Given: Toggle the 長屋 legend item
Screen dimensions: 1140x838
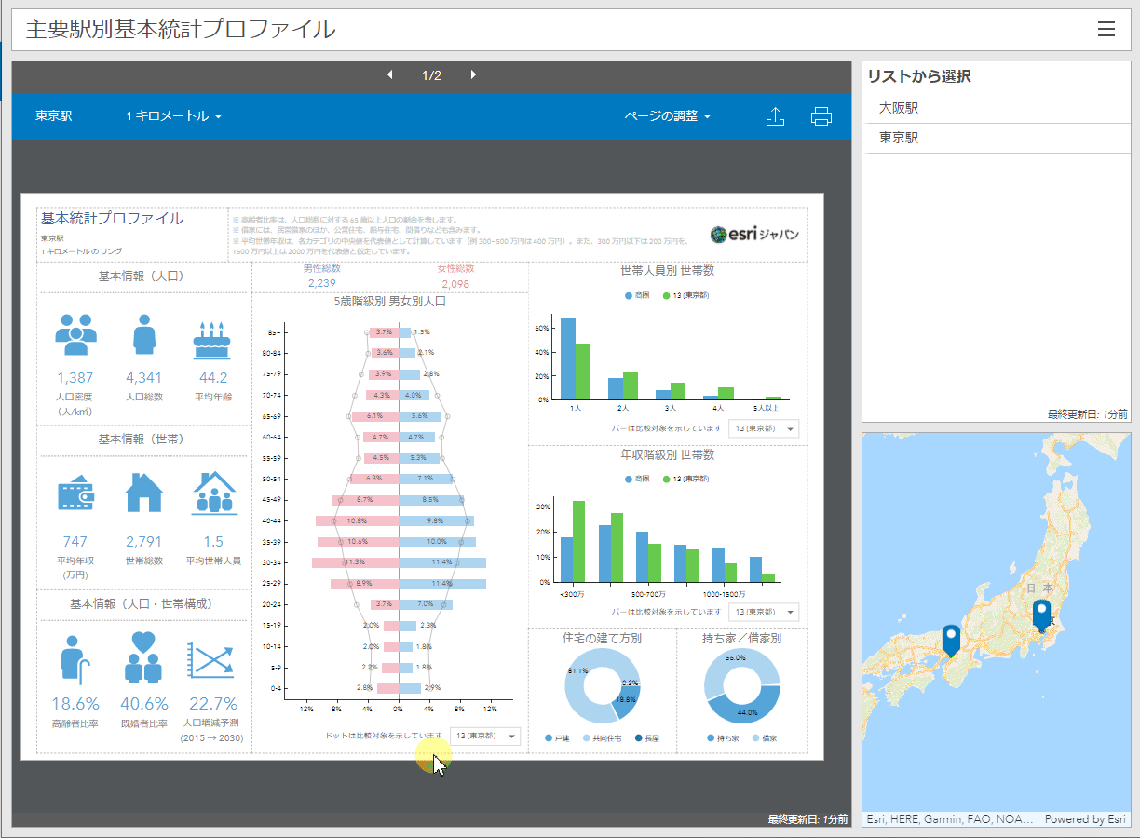Looking at the screenshot, I should 646,738.
